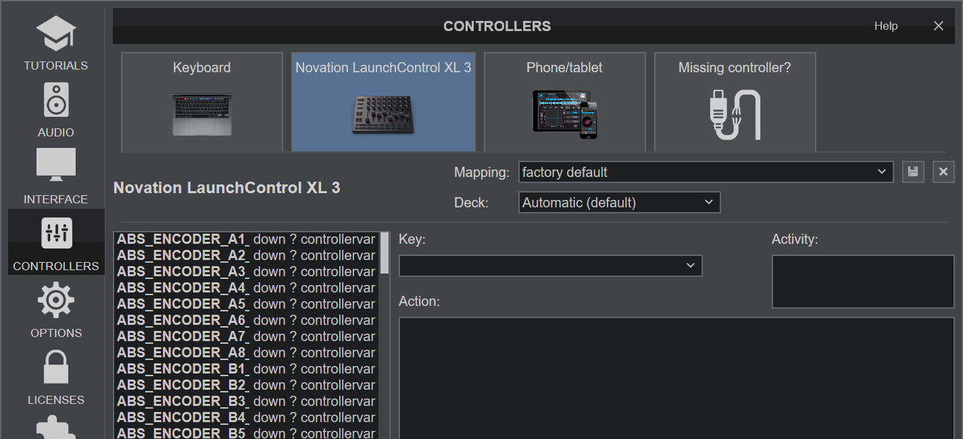The image size is (963, 439).
Task: Click the Controllers mixer icon in sidebar
Action: click(56, 234)
